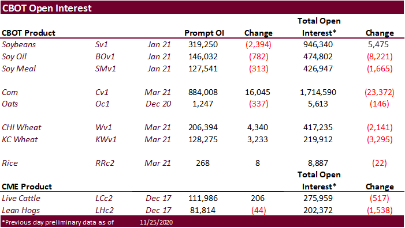Select the Live Cattle row label
This screenshot has height=228, width=405.
(21, 199)
